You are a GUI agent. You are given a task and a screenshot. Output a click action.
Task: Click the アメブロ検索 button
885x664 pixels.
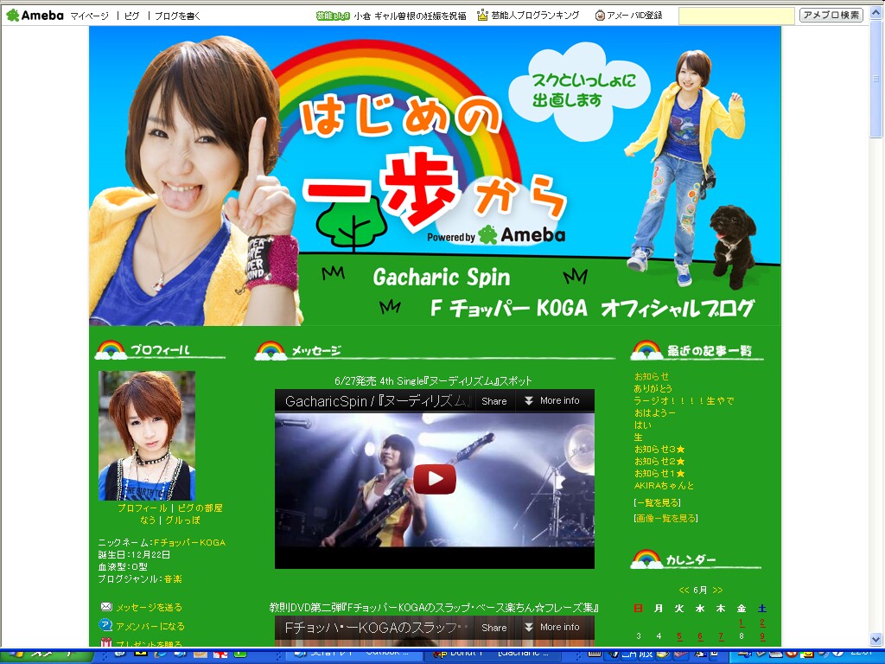831,16
